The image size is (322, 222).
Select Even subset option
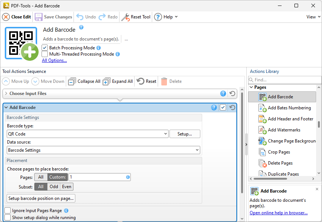click(67, 187)
